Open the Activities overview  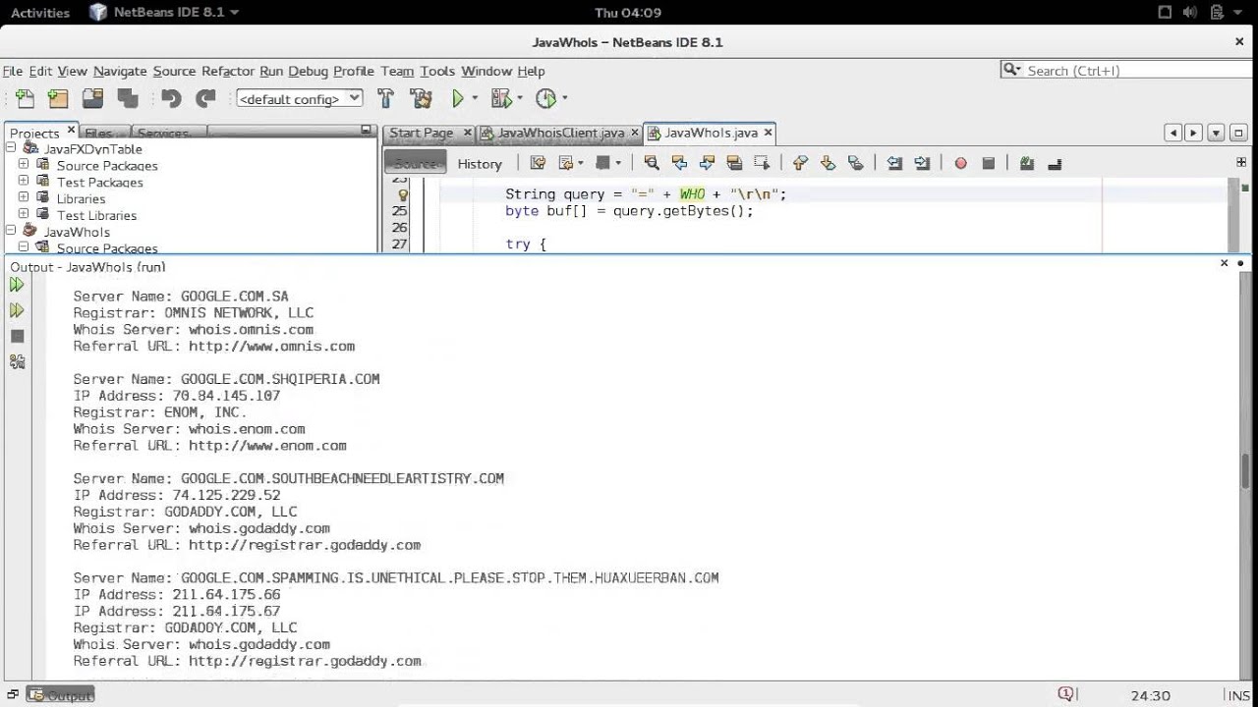click(40, 13)
